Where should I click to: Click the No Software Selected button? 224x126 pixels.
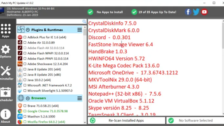[195, 120]
